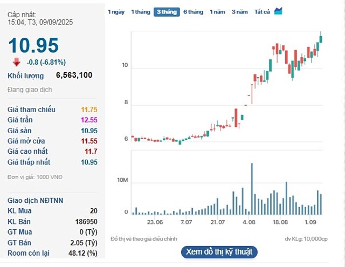This screenshot has width=345, height=267.
Task: Switch to the 6 tháng range
Action: [x=193, y=12]
